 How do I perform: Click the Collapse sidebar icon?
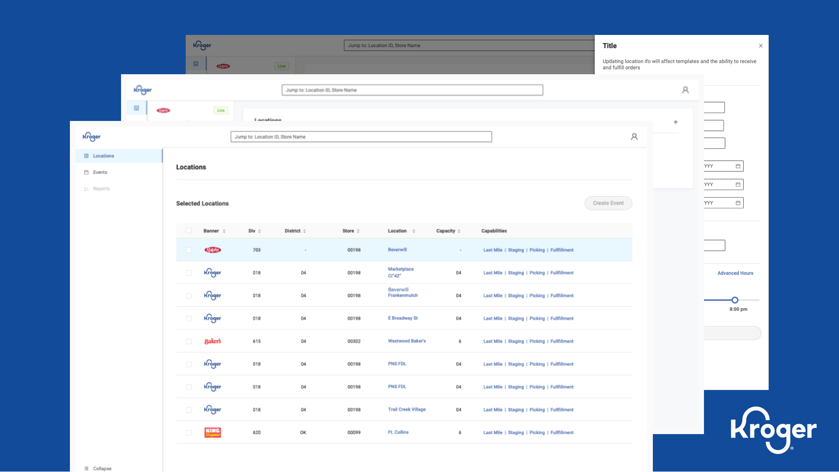(x=87, y=469)
